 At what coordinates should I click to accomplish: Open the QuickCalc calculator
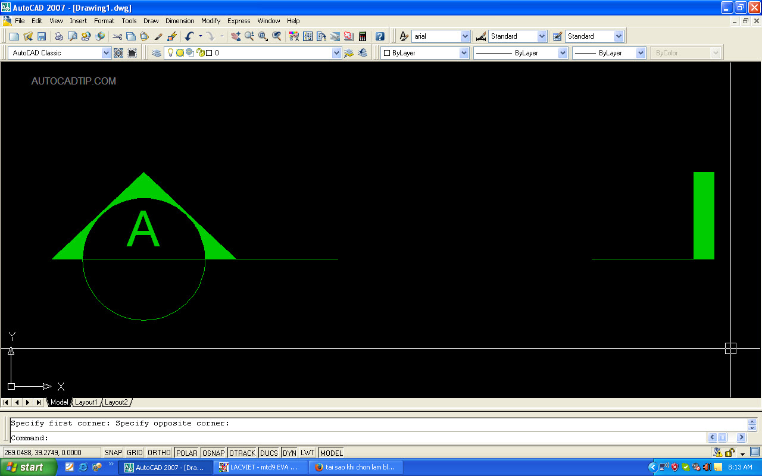(363, 36)
